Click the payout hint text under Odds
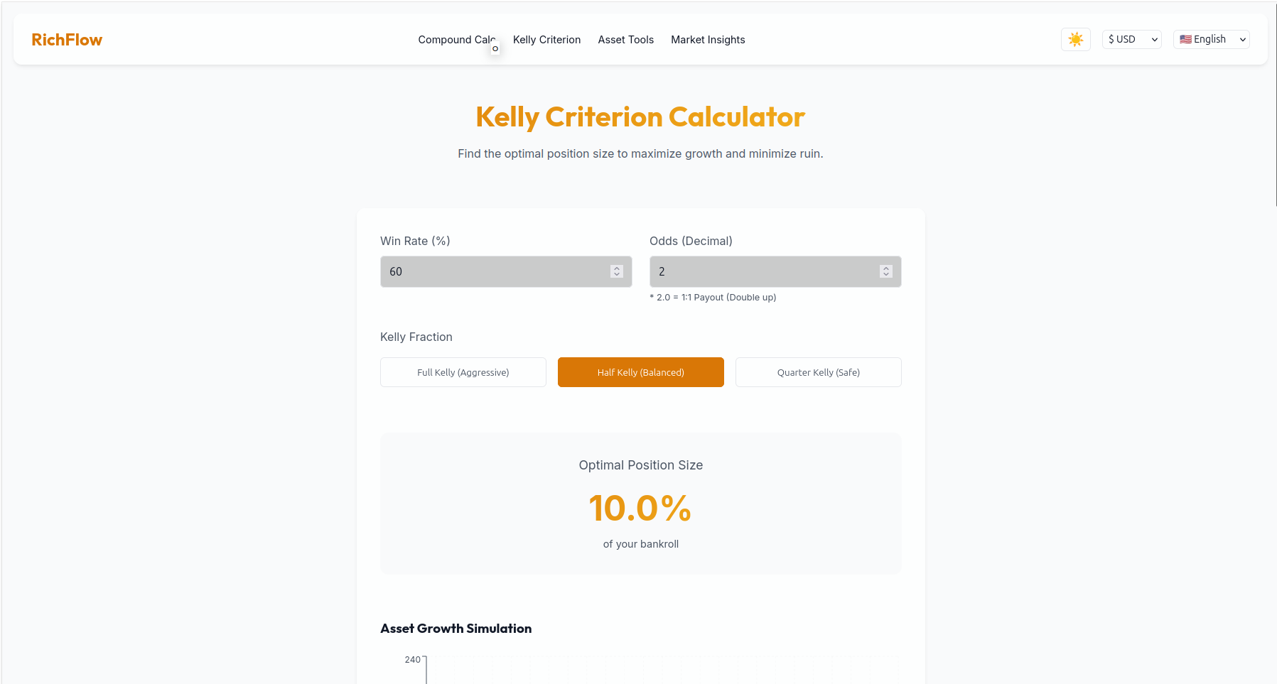Image resolution: width=1277 pixels, height=684 pixels. click(713, 297)
